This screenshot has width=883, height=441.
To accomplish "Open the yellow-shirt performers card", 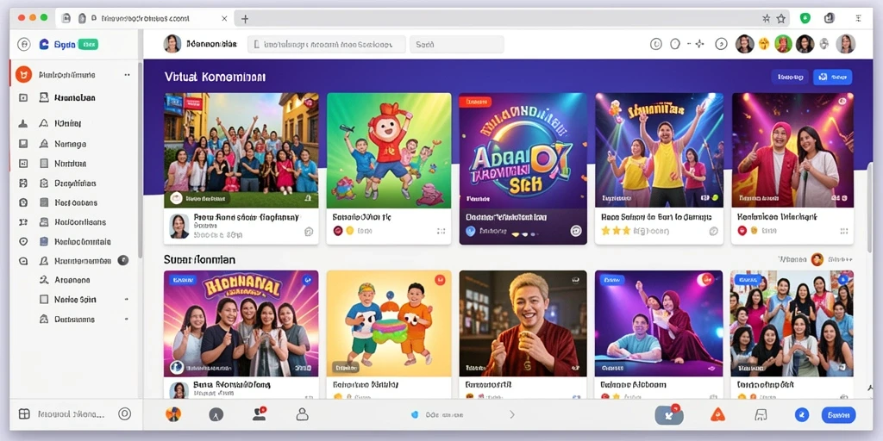I will [x=660, y=150].
